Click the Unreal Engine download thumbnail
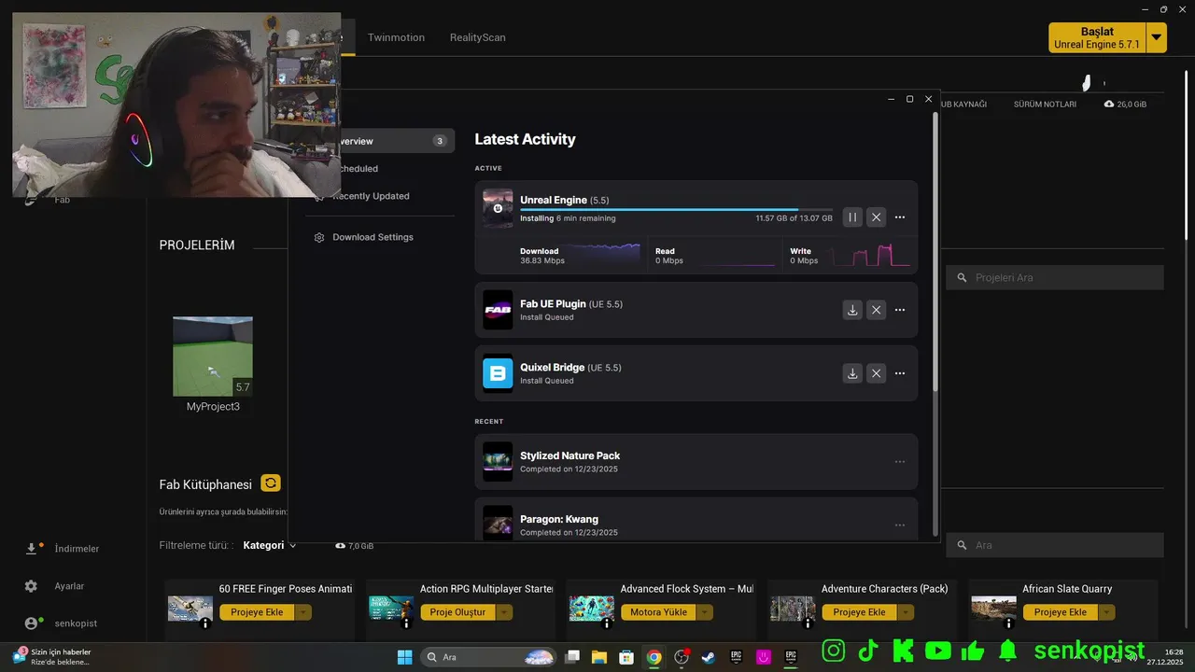The width and height of the screenshot is (1195, 672). [x=498, y=208]
